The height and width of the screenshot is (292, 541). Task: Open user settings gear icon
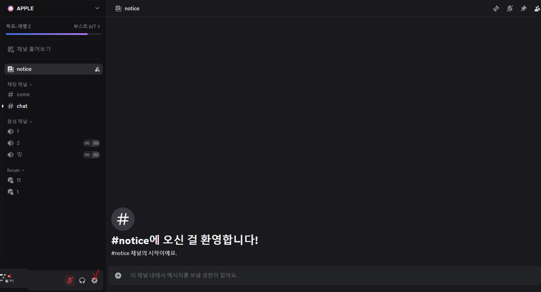pyautogui.click(x=95, y=280)
